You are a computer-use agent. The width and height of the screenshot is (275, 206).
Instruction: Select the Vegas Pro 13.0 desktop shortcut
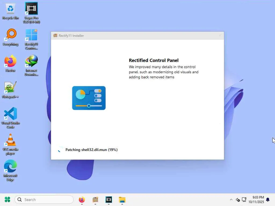[31, 13]
